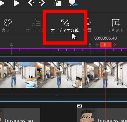Click timeline ruler at 6 second mark
The height and width of the screenshot is (122, 127).
pyautogui.click(x=90, y=51)
